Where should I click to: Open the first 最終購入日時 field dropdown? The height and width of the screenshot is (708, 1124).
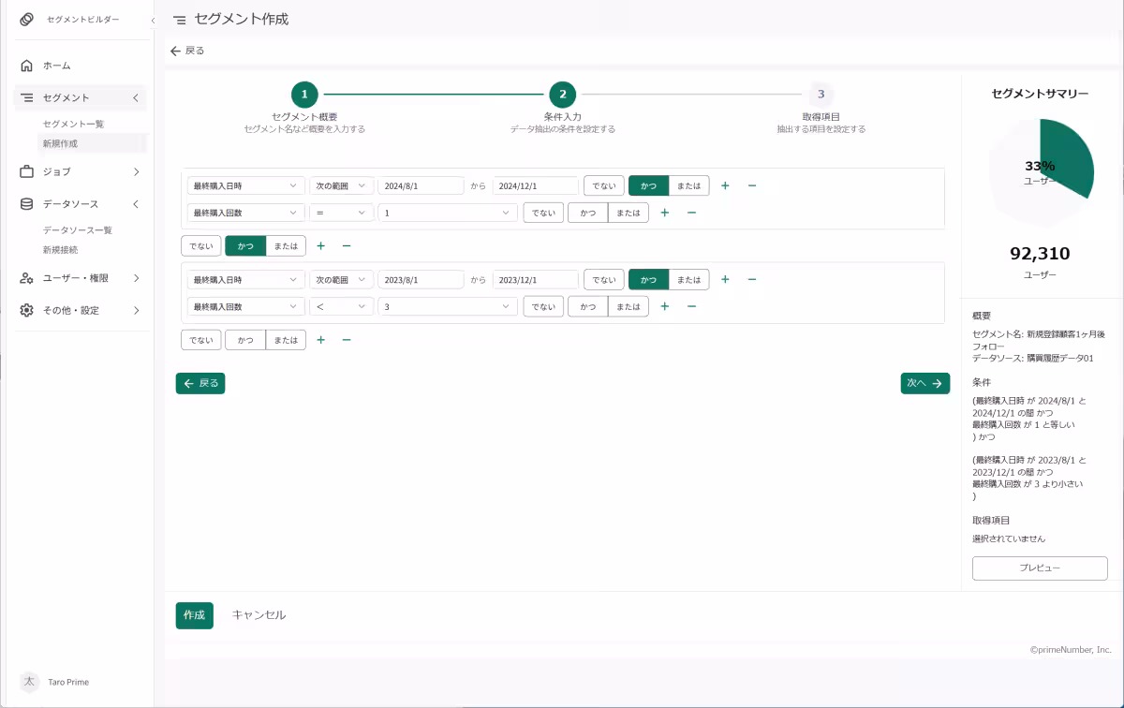click(245, 185)
